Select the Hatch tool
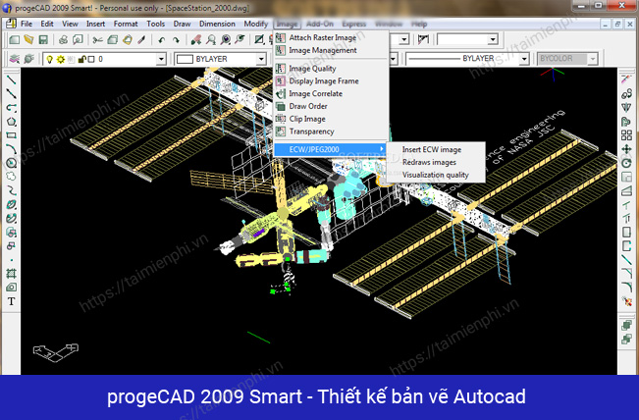 (11, 274)
